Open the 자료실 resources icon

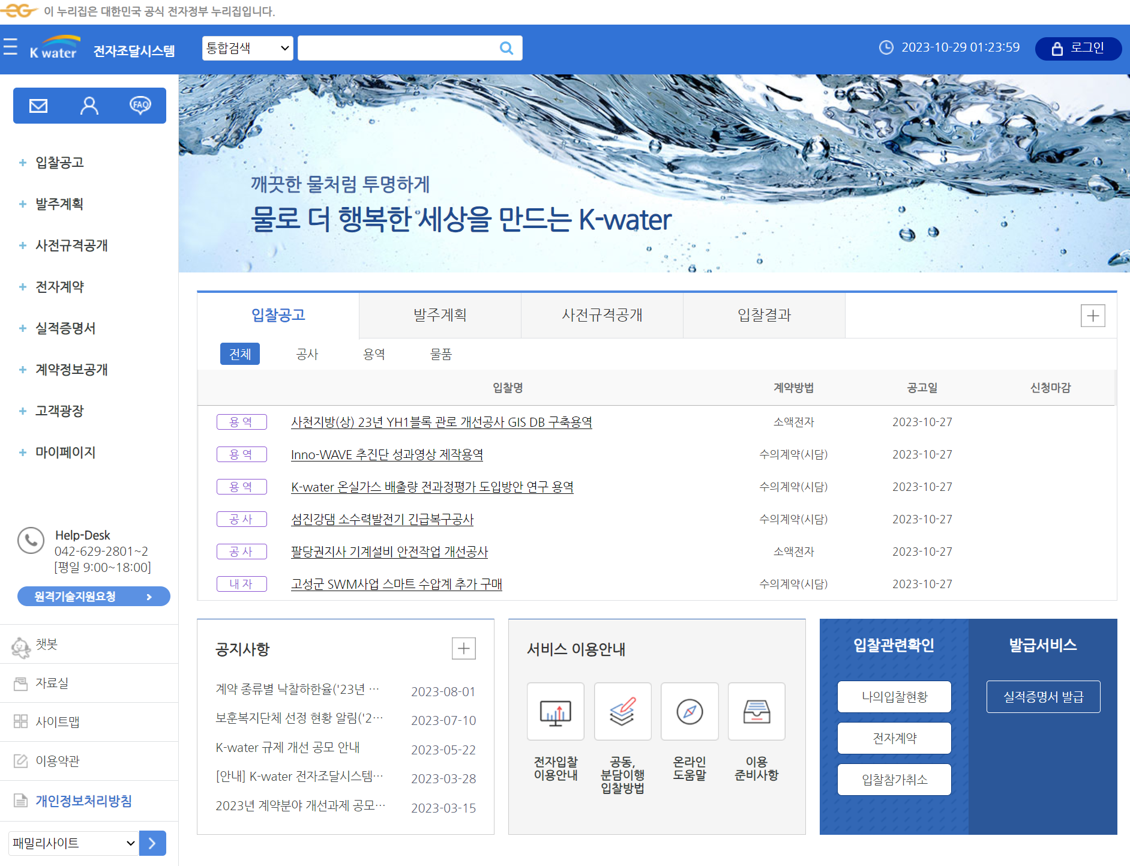click(x=20, y=683)
